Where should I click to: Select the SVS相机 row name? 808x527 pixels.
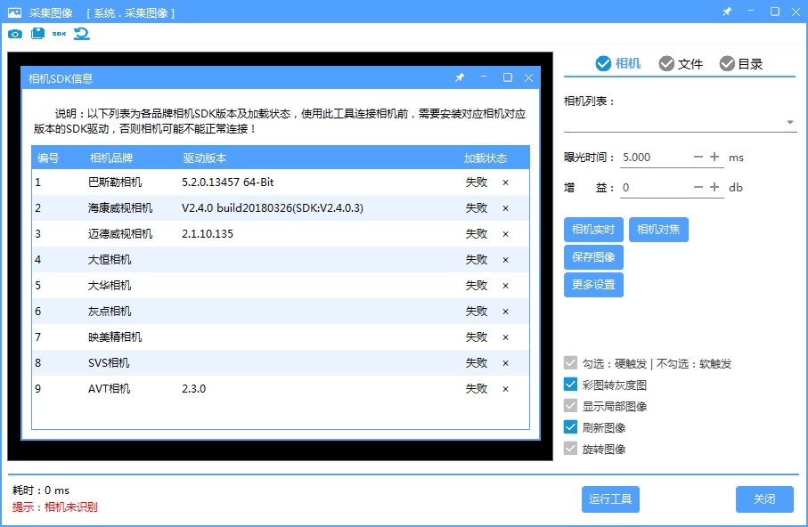(x=109, y=362)
